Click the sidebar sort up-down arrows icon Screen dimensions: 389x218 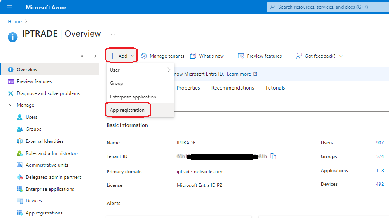[82, 56]
